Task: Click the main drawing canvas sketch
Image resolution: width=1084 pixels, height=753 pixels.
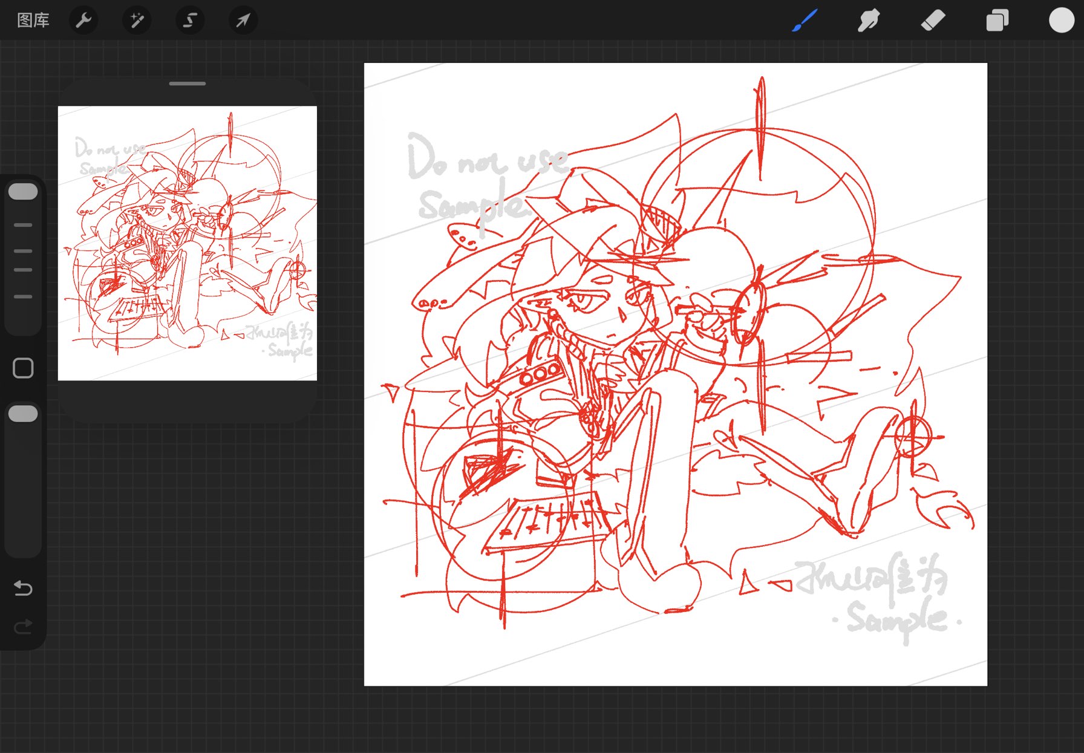Action: (x=676, y=374)
